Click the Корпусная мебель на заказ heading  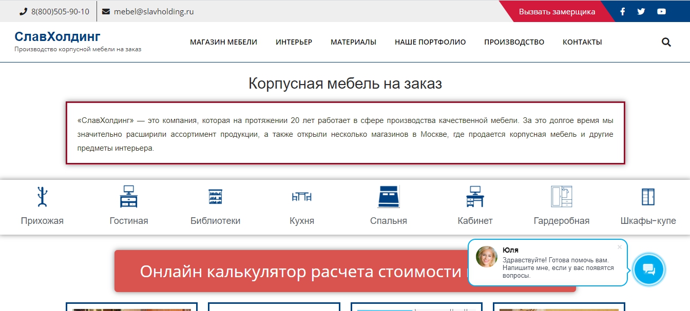(x=345, y=84)
